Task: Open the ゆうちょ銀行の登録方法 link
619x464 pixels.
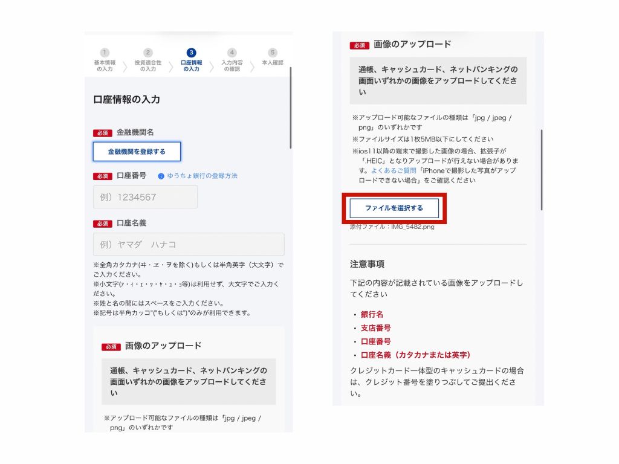Action: tap(202, 176)
